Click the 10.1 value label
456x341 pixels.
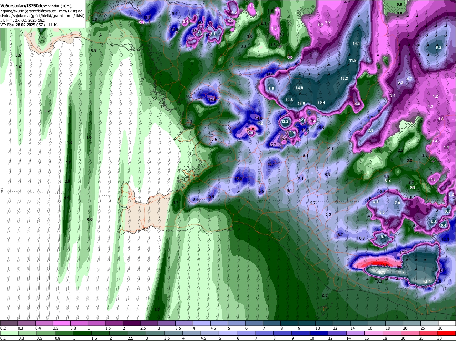point(271,164)
